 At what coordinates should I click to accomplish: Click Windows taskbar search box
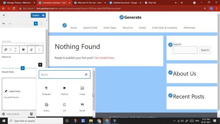click(x=35, y=121)
